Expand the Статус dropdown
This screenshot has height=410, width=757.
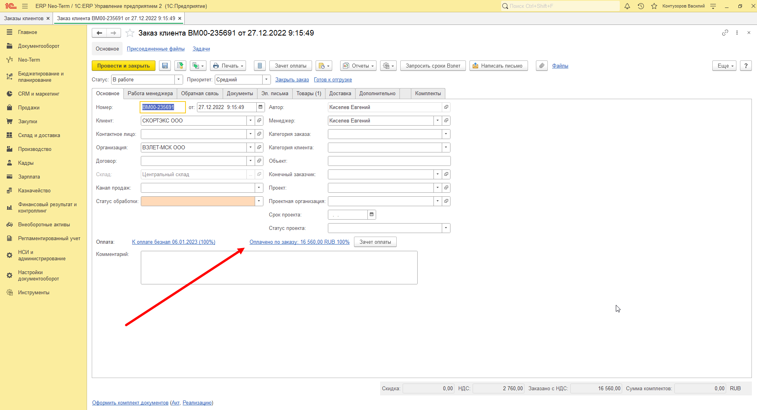pyautogui.click(x=179, y=79)
